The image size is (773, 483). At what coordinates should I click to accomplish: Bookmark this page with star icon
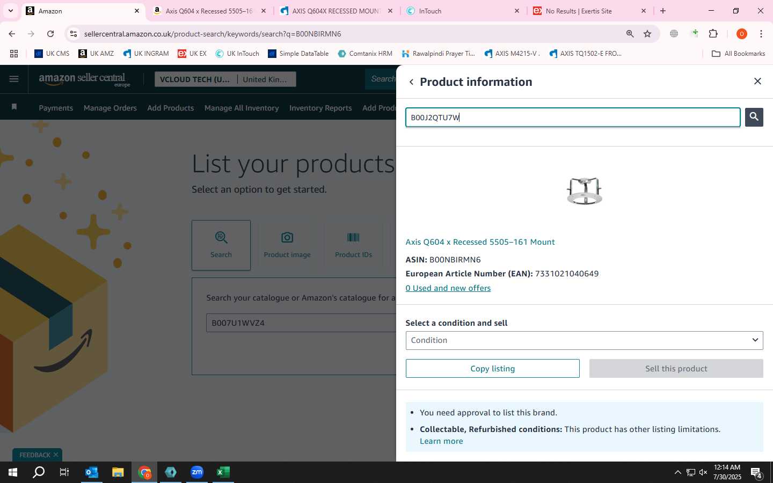[647, 34]
